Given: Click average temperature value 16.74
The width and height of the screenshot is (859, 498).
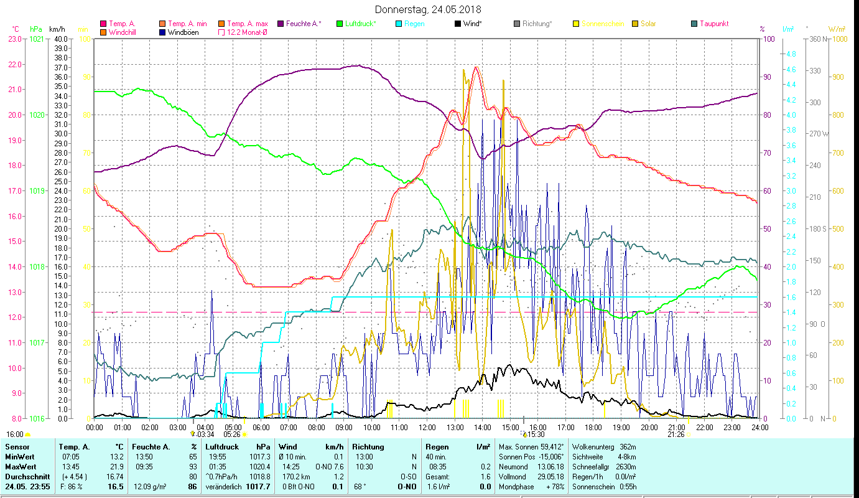Looking at the screenshot, I should tap(115, 477).
